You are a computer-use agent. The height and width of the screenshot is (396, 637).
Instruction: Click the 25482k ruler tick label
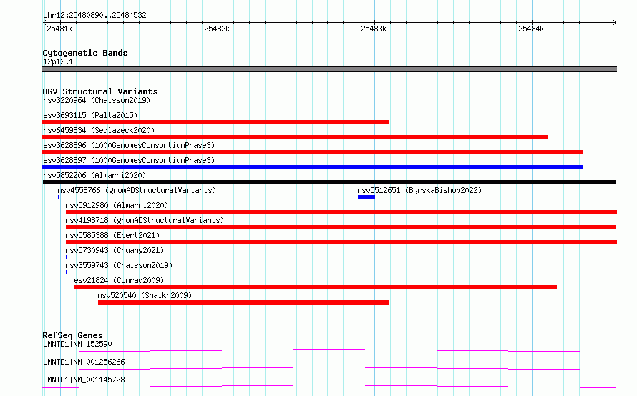(217, 29)
